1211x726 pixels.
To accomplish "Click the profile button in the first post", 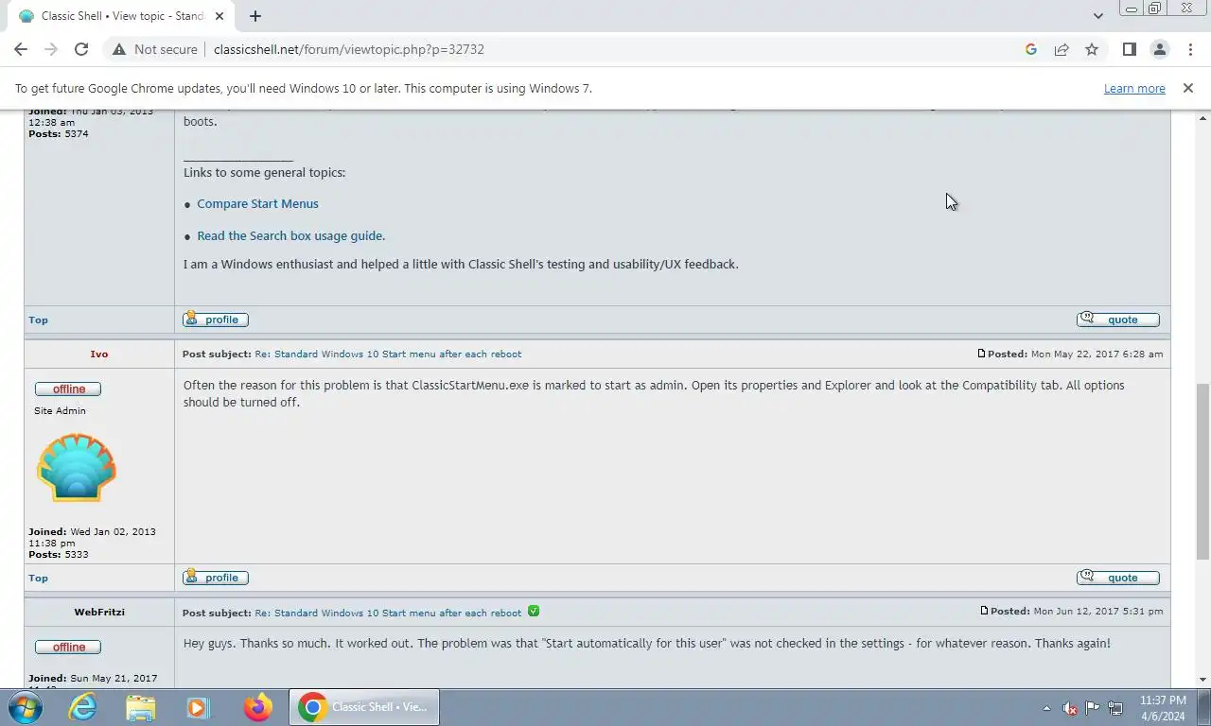I will (x=216, y=320).
